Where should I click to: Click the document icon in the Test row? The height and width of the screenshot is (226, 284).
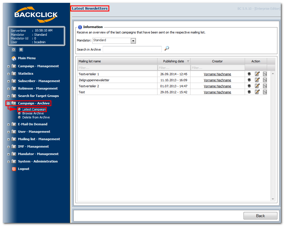click(x=265, y=92)
